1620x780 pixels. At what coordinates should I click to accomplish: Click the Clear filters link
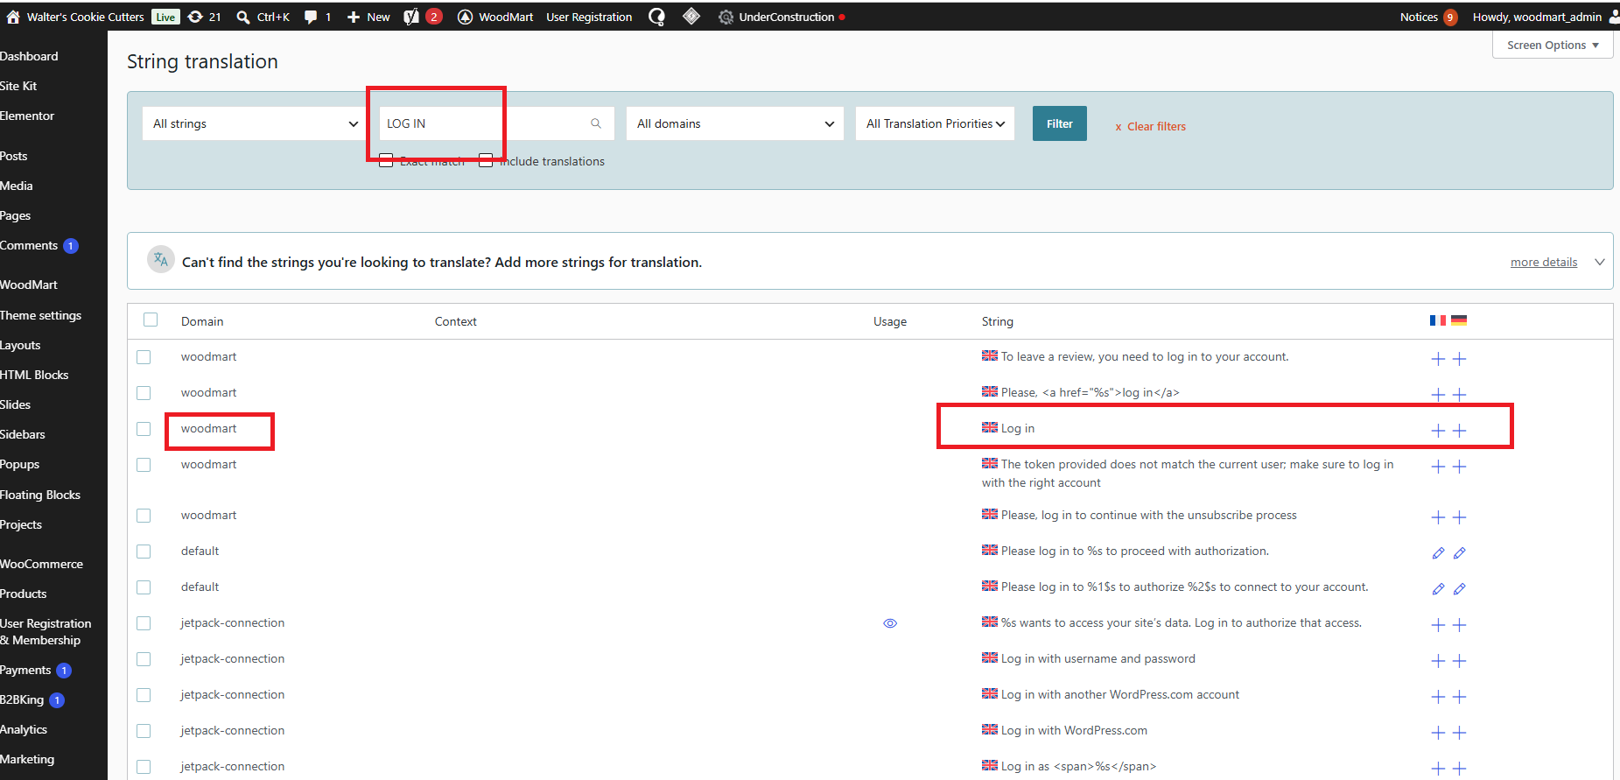pos(1150,126)
